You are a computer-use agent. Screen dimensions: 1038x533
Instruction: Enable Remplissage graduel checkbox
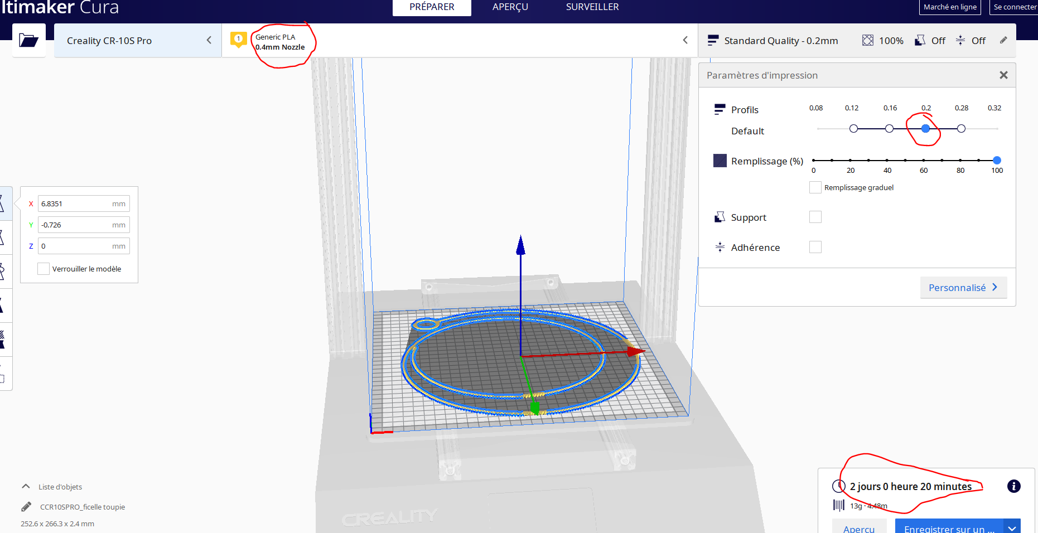815,187
